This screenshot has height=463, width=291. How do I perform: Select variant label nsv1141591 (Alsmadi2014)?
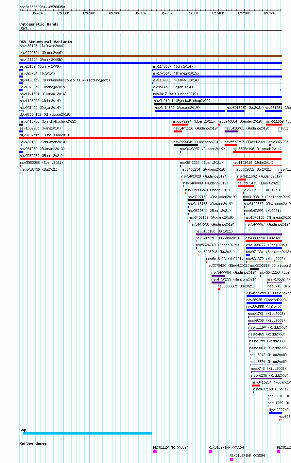coord(43,94)
